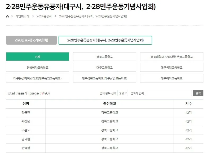Filter by 경북여자고등학교
Image resolution: width=212 pixels, height=153 pixels.
[38, 68]
